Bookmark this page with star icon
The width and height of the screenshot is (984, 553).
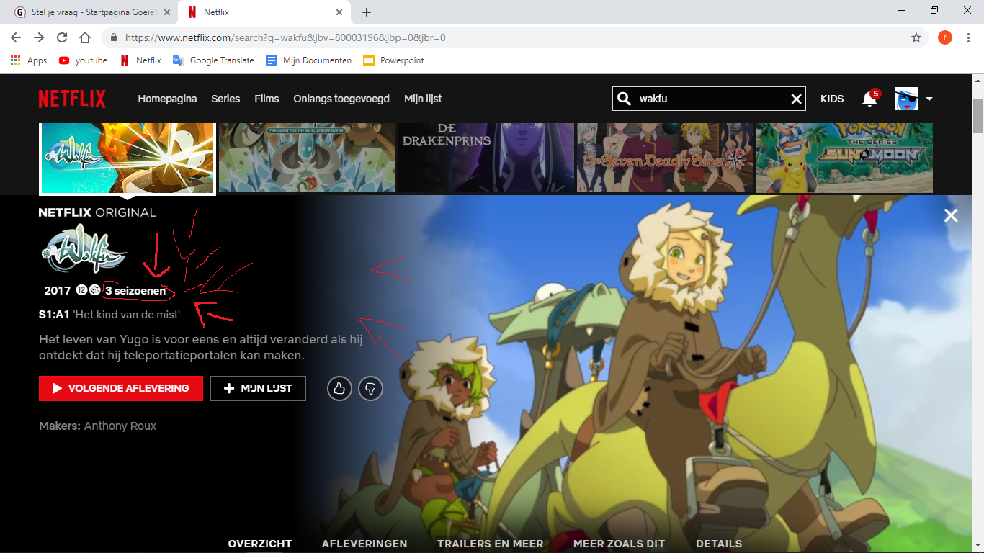click(916, 37)
